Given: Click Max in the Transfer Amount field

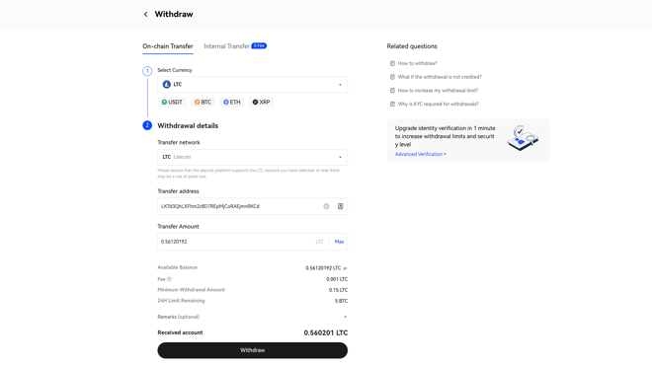Looking at the screenshot, I should tap(339, 242).
